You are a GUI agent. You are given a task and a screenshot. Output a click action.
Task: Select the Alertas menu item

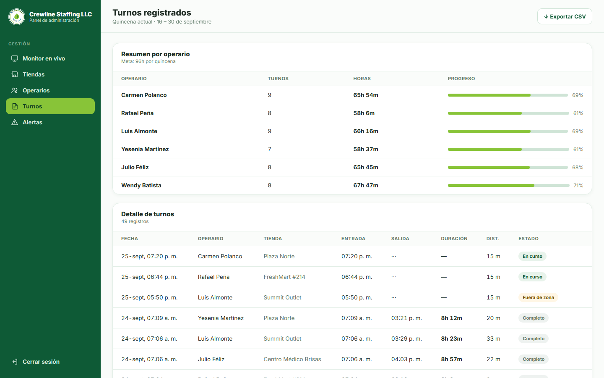(x=50, y=122)
